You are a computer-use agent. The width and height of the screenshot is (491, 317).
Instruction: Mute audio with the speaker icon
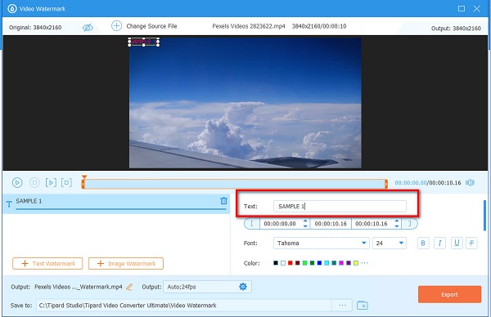pos(470,182)
